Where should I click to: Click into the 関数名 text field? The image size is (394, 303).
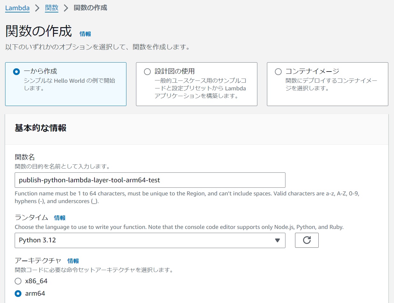(x=150, y=180)
